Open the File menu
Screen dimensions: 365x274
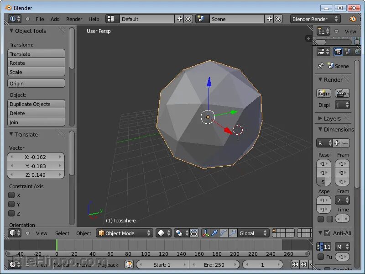40,19
